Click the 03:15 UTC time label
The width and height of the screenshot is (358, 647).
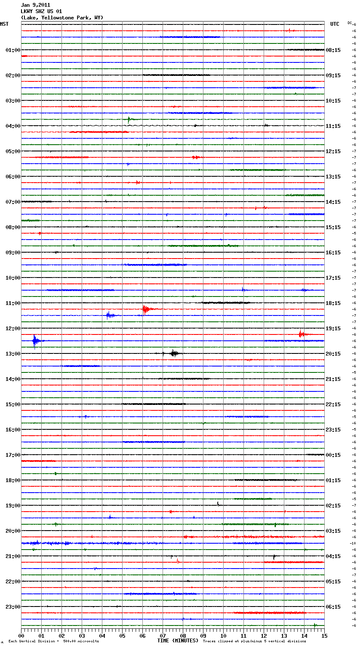coord(333,531)
